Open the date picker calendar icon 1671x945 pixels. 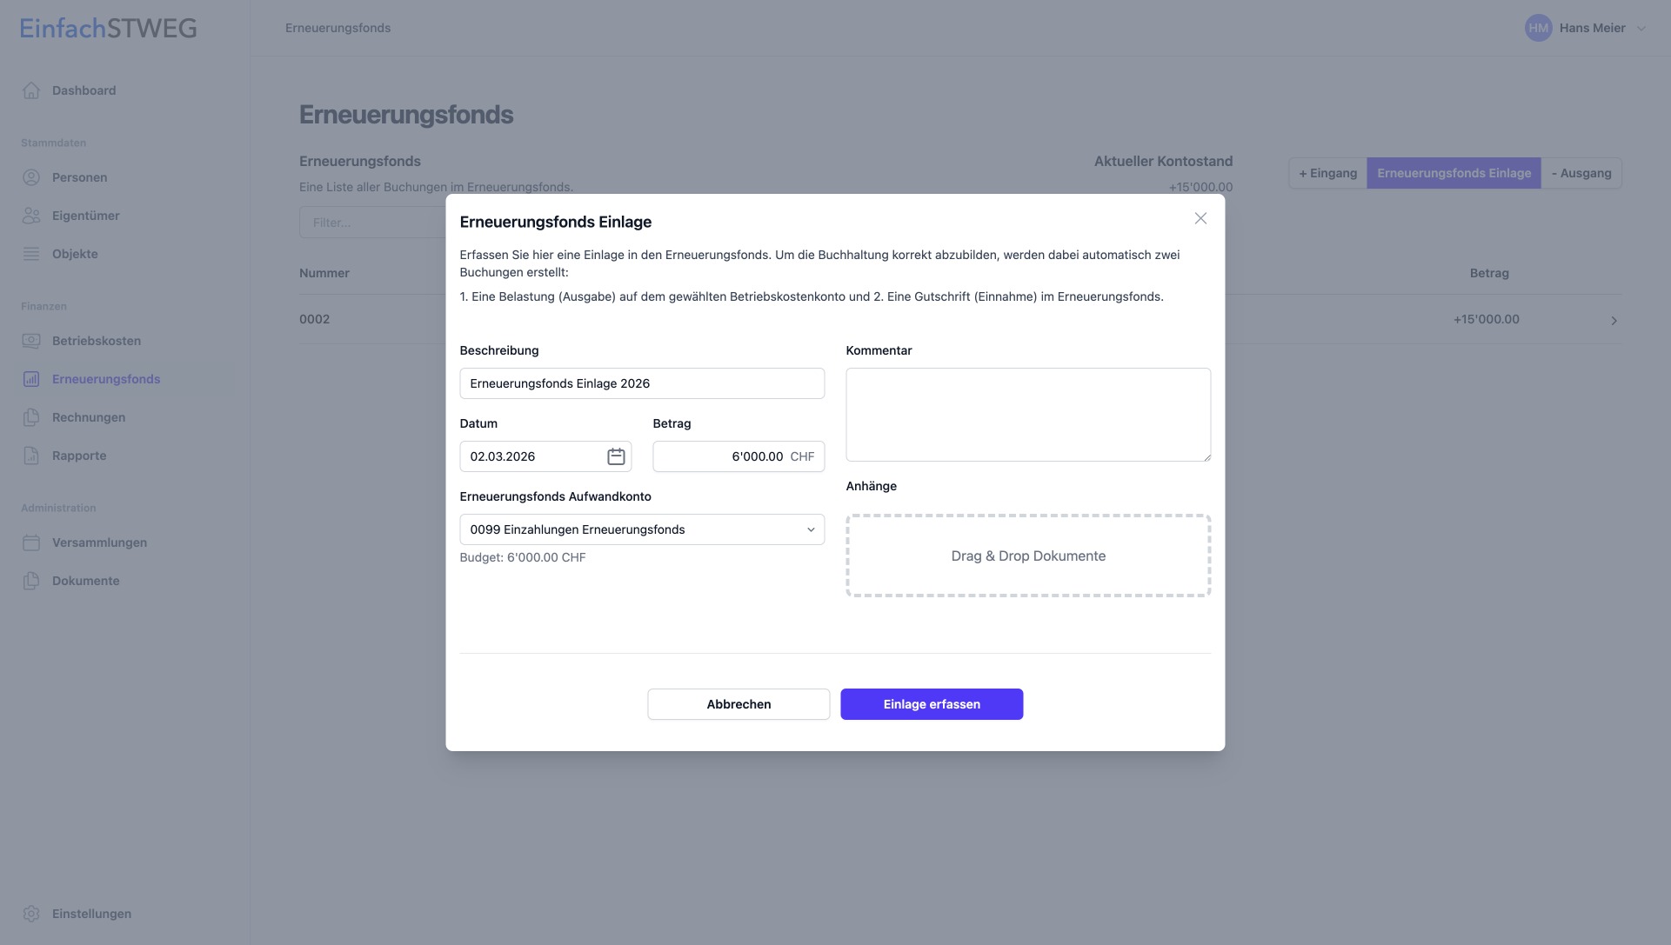[616, 456]
